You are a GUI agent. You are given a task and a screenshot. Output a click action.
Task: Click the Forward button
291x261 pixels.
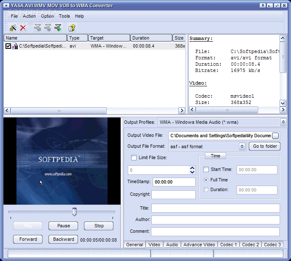[28, 240]
